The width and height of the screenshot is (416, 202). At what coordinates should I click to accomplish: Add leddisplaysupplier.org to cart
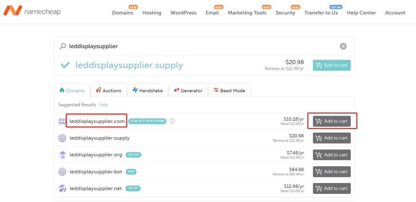(x=331, y=155)
